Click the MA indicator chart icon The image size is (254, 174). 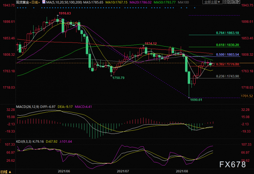(44, 2)
